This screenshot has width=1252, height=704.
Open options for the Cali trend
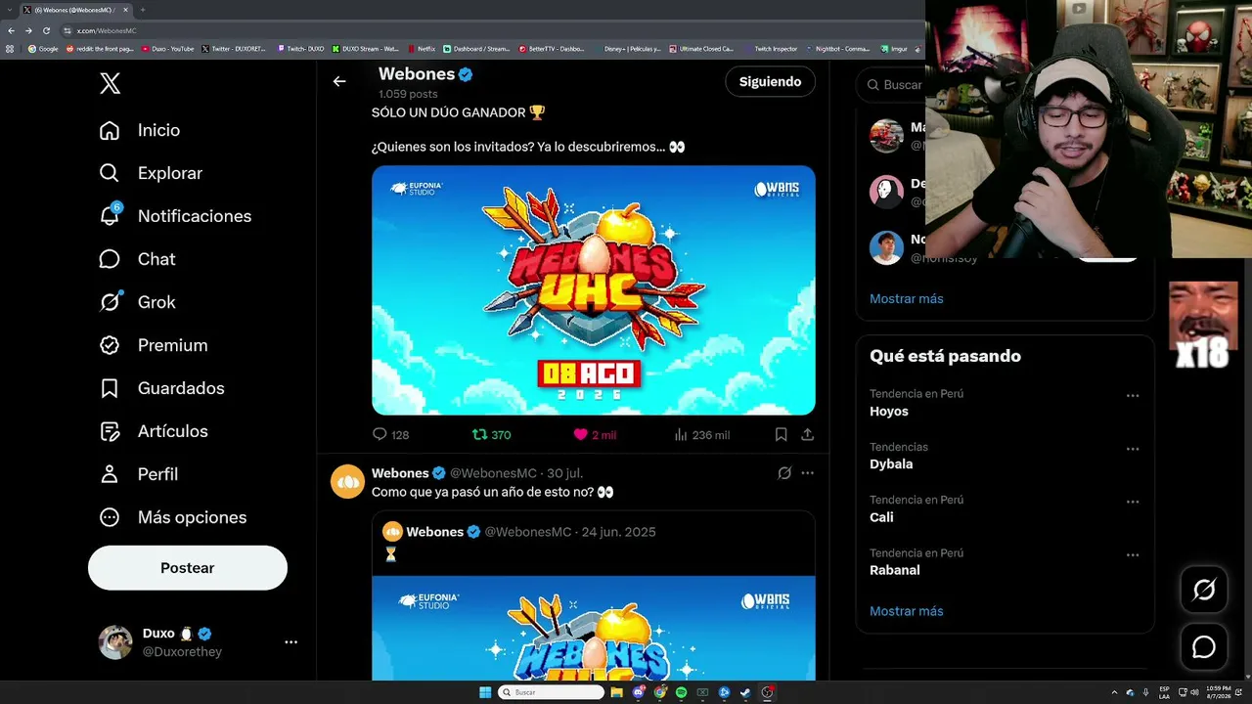1133,502
